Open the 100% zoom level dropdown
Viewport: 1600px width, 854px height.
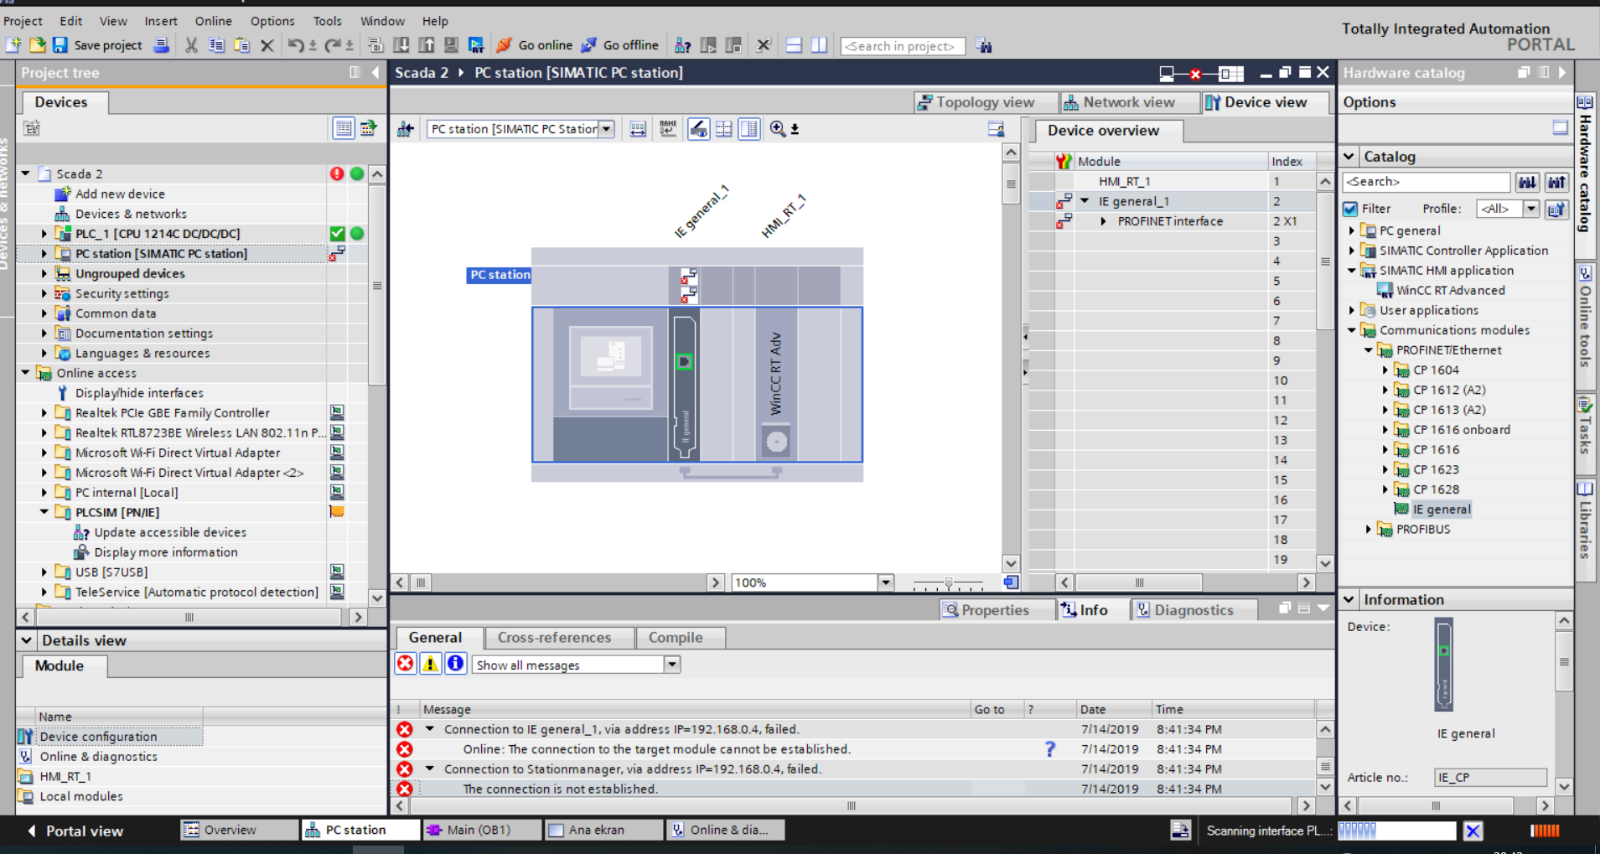pos(885,582)
